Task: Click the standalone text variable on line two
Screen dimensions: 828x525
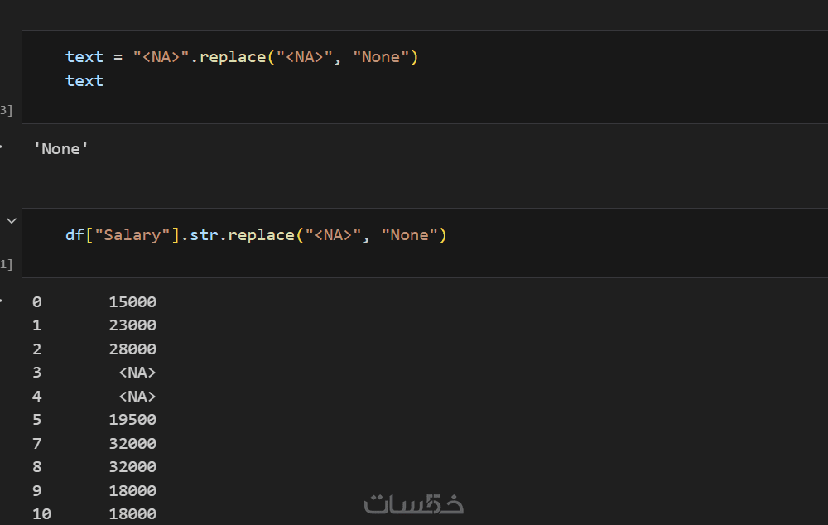Action: (84, 81)
